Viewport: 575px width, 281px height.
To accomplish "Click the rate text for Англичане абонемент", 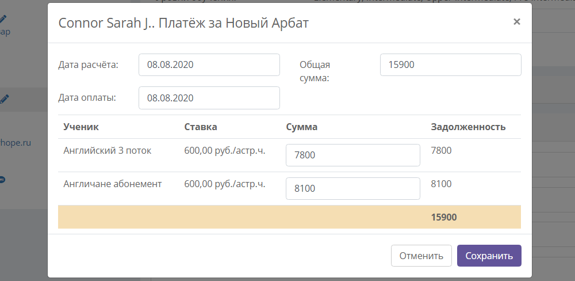I will (224, 184).
